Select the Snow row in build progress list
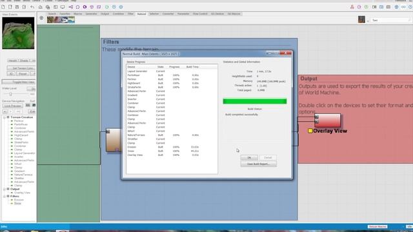Screen dimensions: 413x232 pos(172,151)
